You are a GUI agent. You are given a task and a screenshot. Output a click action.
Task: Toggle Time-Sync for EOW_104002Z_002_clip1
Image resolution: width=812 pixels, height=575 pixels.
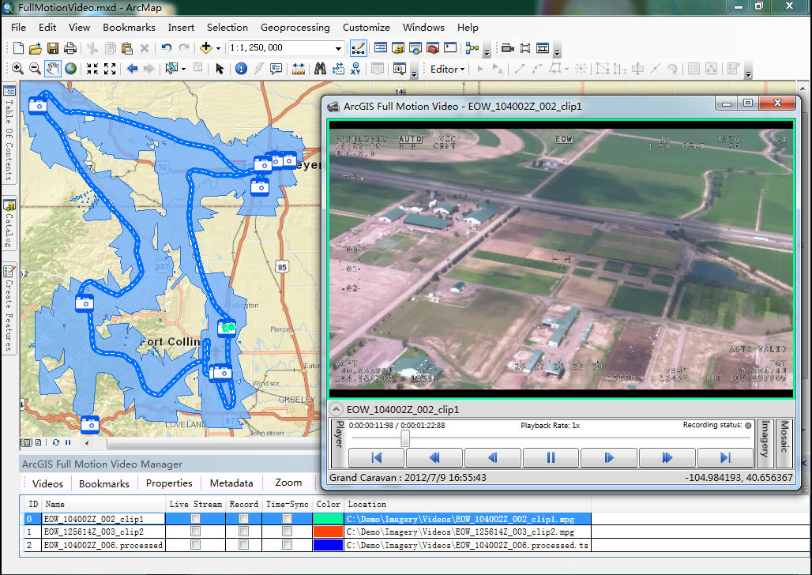[287, 519]
